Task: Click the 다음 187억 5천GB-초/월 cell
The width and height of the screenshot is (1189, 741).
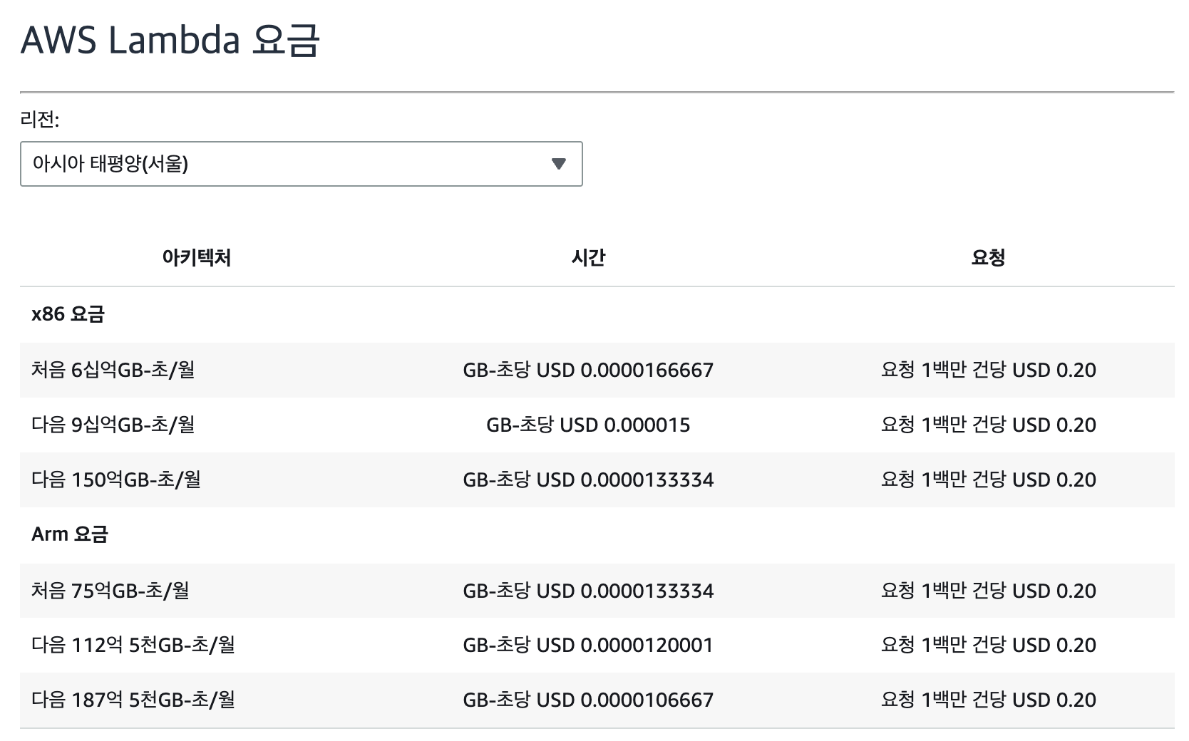Action: (x=133, y=700)
